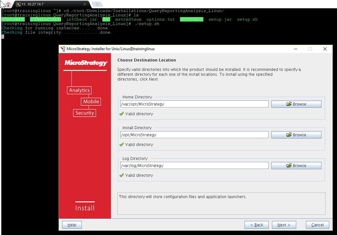The height and width of the screenshot is (235, 337).
Task: Browse for the Install Directory
Action: [x=296, y=135]
